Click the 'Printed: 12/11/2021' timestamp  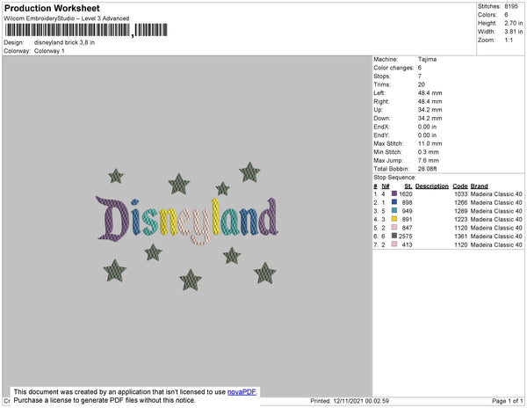(x=350, y=401)
